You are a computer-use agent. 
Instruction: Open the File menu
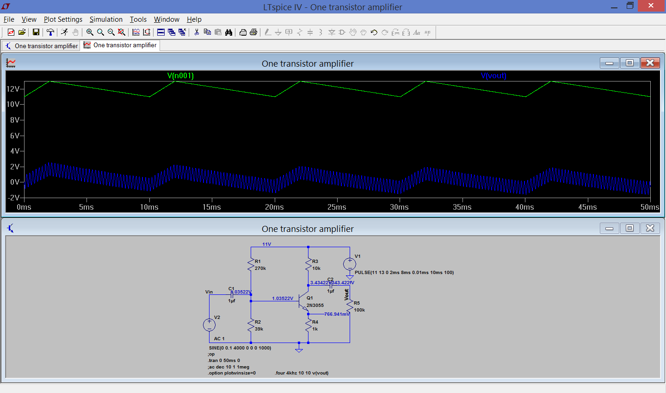click(x=9, y=19)
